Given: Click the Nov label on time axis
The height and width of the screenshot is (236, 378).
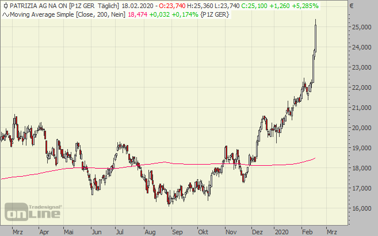Looking at the screenshot, I should point(231,232).
